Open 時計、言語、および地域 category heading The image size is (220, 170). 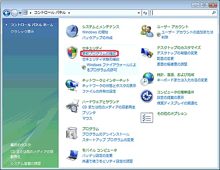(176, 74)
